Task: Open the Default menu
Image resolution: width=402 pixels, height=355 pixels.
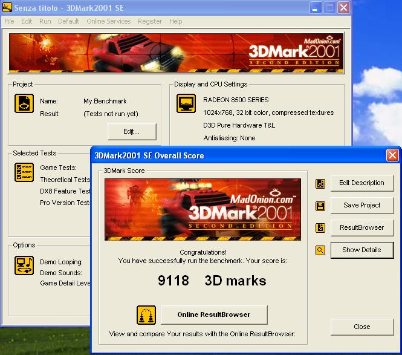Action: click(x=69, y=21)
